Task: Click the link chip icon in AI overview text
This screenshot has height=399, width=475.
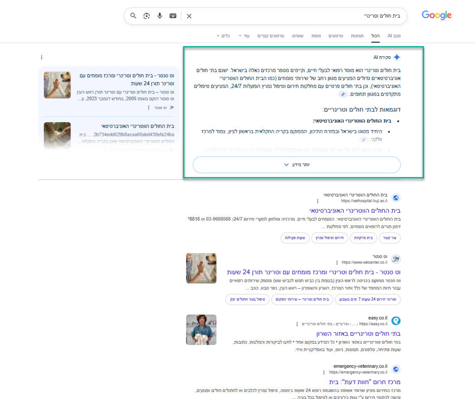Action: pyautogui.click(x=343, y=94)
